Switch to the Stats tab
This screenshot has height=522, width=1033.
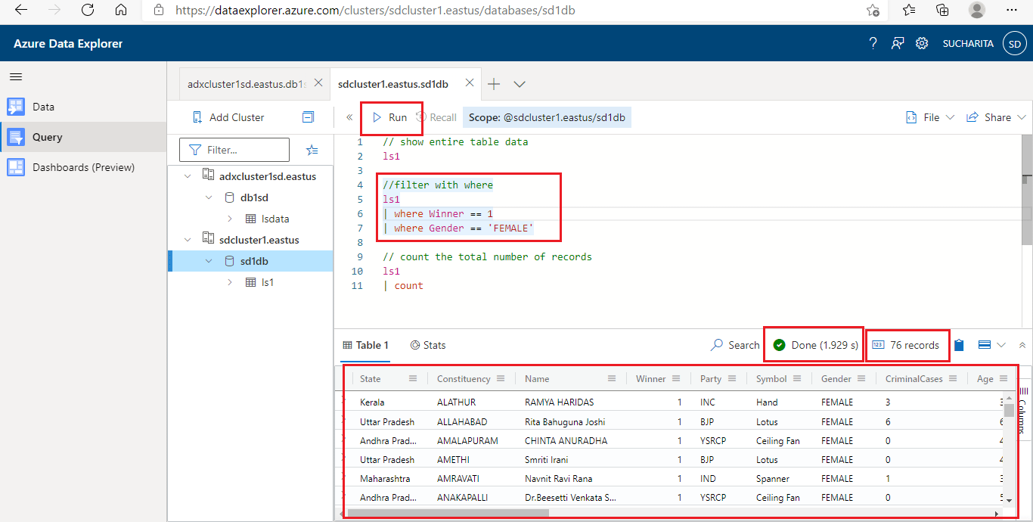(428, 345)
